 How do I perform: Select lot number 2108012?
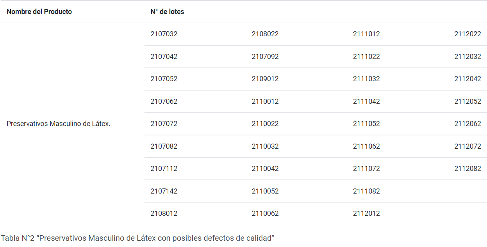coord(164,213)
